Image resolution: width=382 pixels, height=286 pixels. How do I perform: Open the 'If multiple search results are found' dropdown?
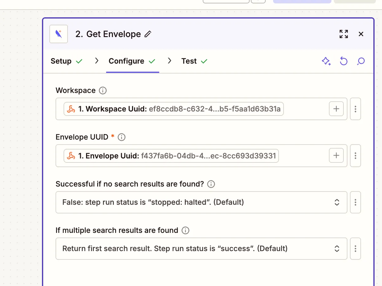[201, 249]
